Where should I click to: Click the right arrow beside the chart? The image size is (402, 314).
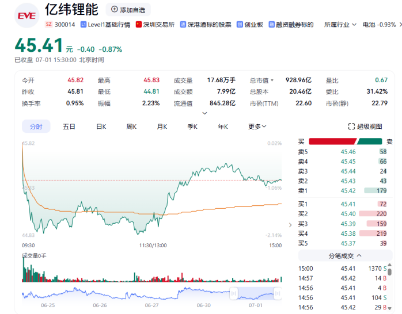coord(290,225)
